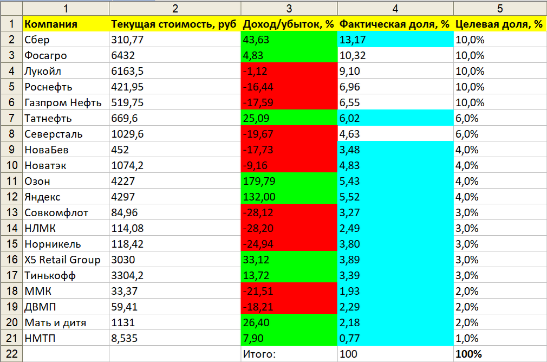Select the 'Норникель' company cell
Screen dimensions: 547x362
tap(66, 244)
